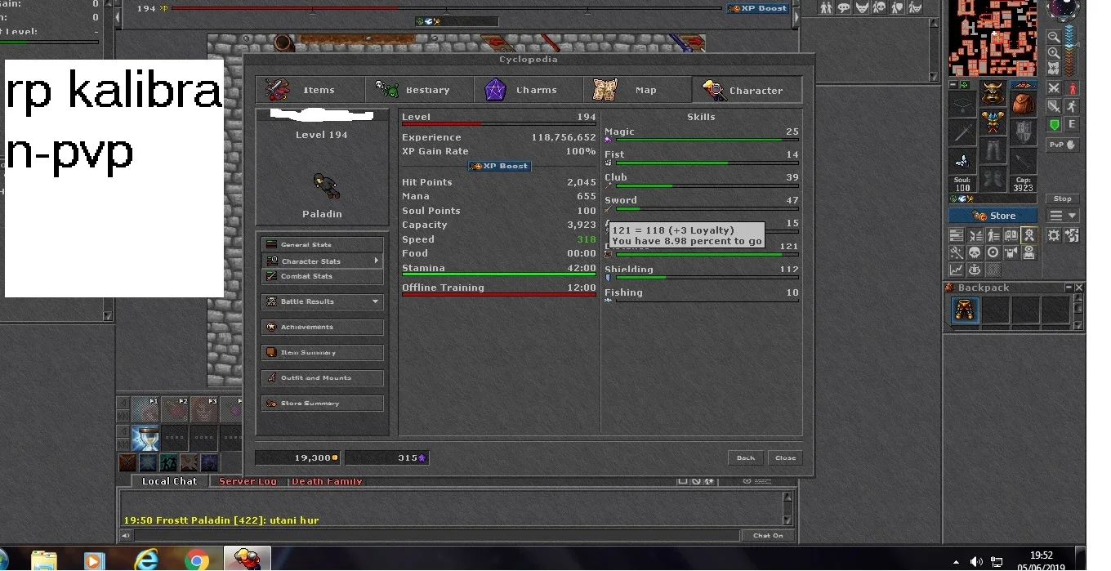
Task: Click the minimap compass rose
Action: [1063, 9]
